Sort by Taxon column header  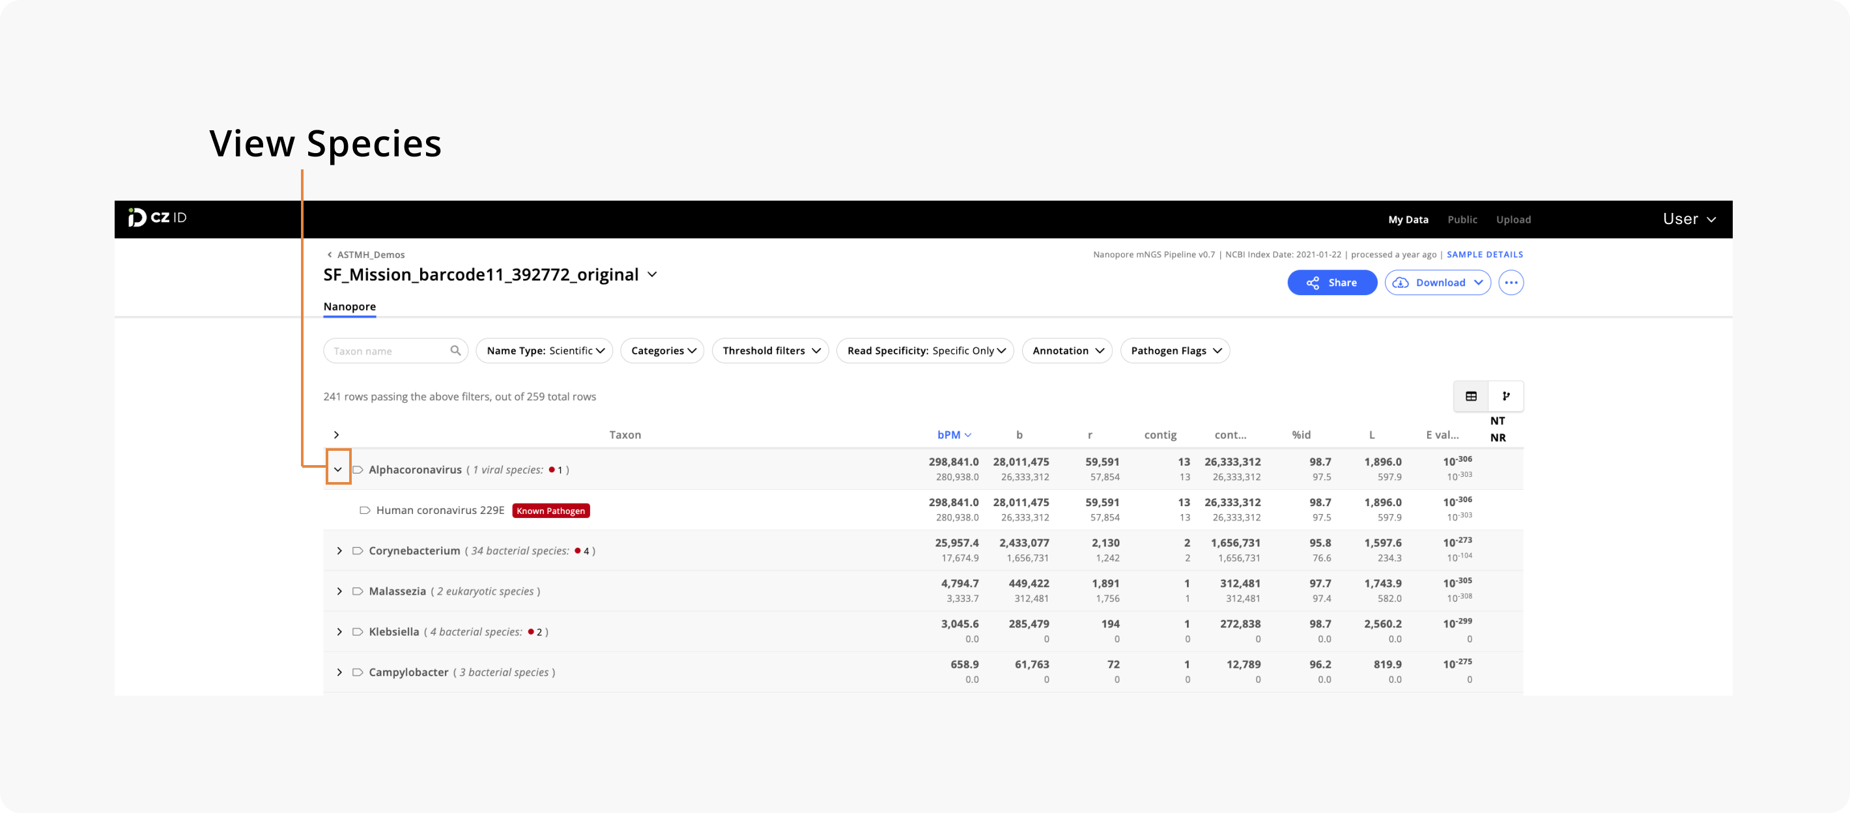coord(625,435)
